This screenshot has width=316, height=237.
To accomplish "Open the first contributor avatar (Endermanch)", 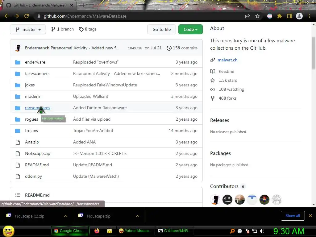I will coord(215,200).
